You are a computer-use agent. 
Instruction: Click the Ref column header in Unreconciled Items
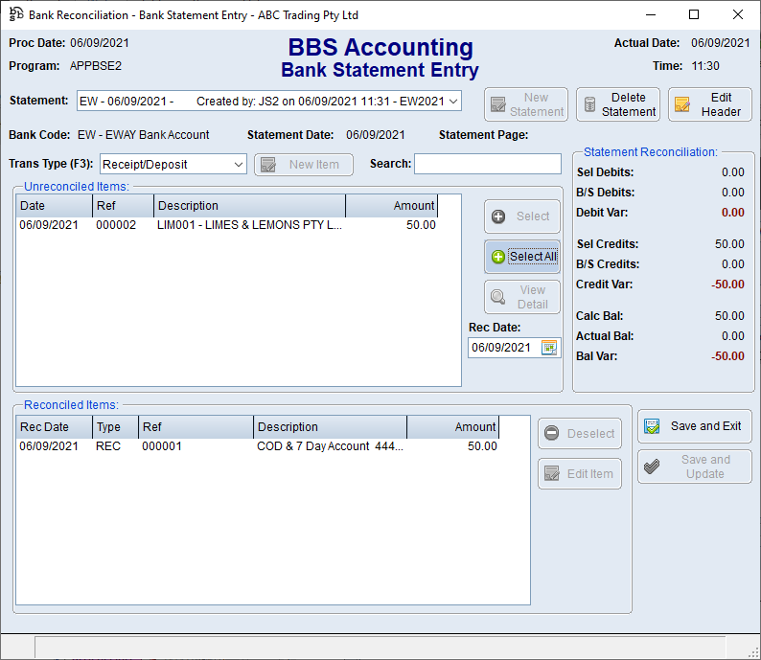pyautogui.click(x=123, y=206)
